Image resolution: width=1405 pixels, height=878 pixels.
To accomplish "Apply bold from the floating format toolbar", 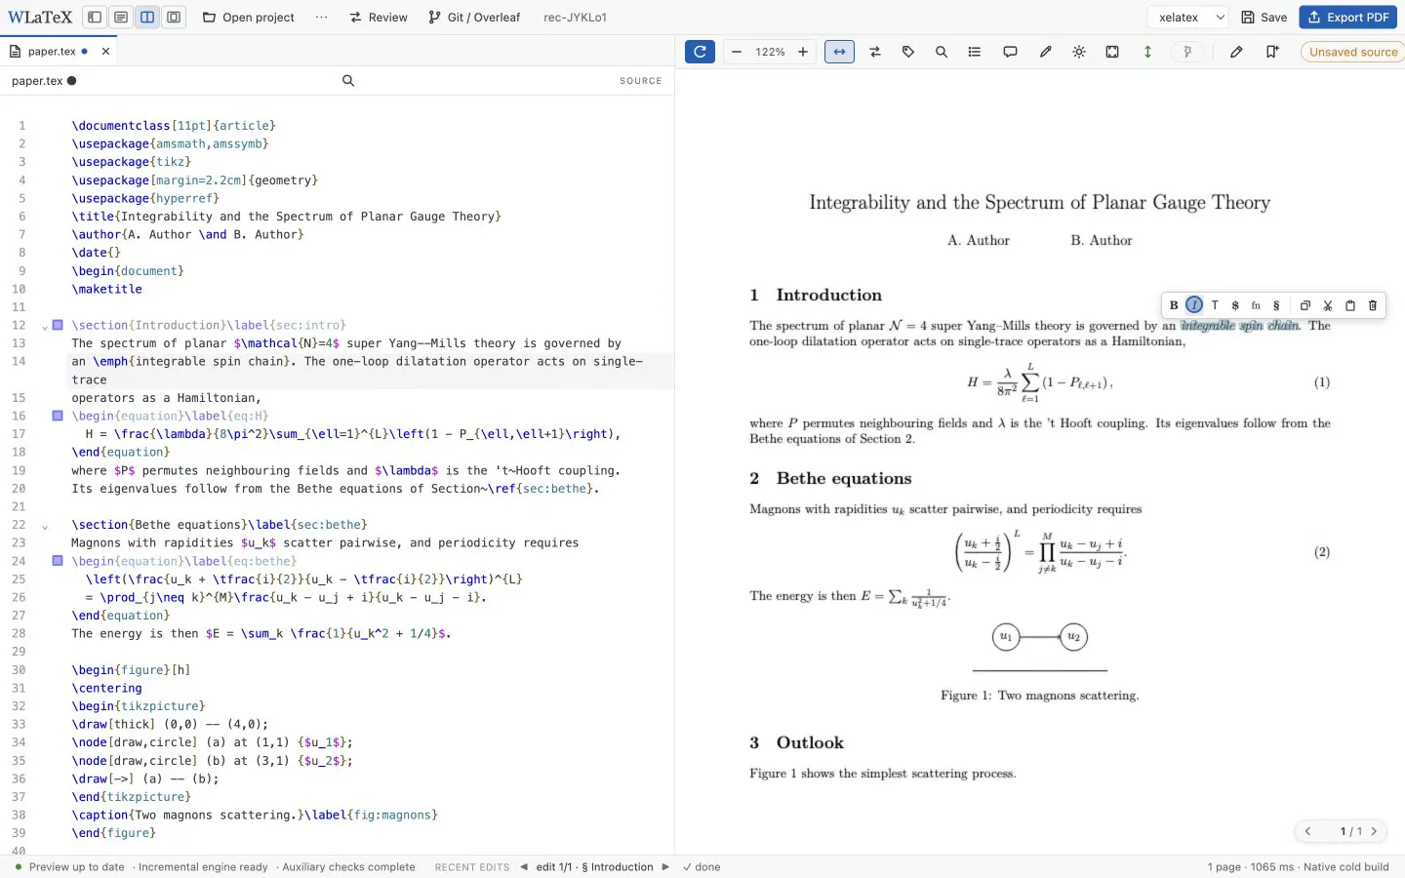I will [x=1174, y=305].
